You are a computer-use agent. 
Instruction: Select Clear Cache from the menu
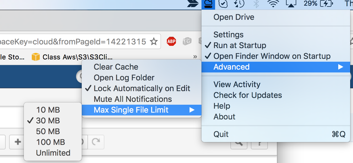pyautogui.click(x=116, y=67)
